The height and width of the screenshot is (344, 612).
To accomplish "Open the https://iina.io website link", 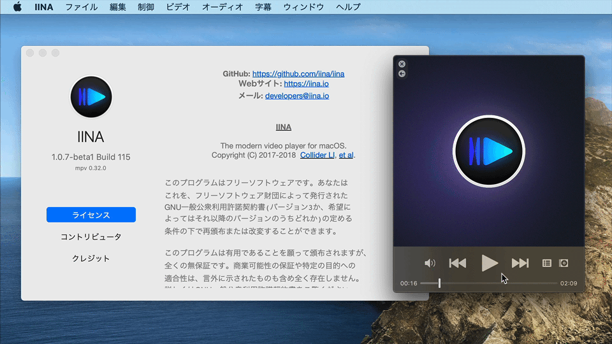I will point(306,84).
